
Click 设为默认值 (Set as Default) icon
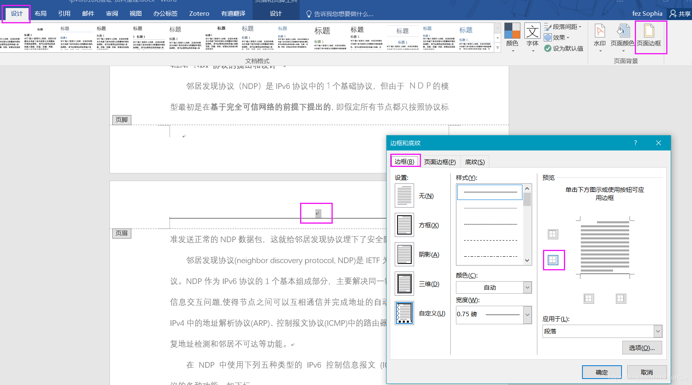coord(547,48)
